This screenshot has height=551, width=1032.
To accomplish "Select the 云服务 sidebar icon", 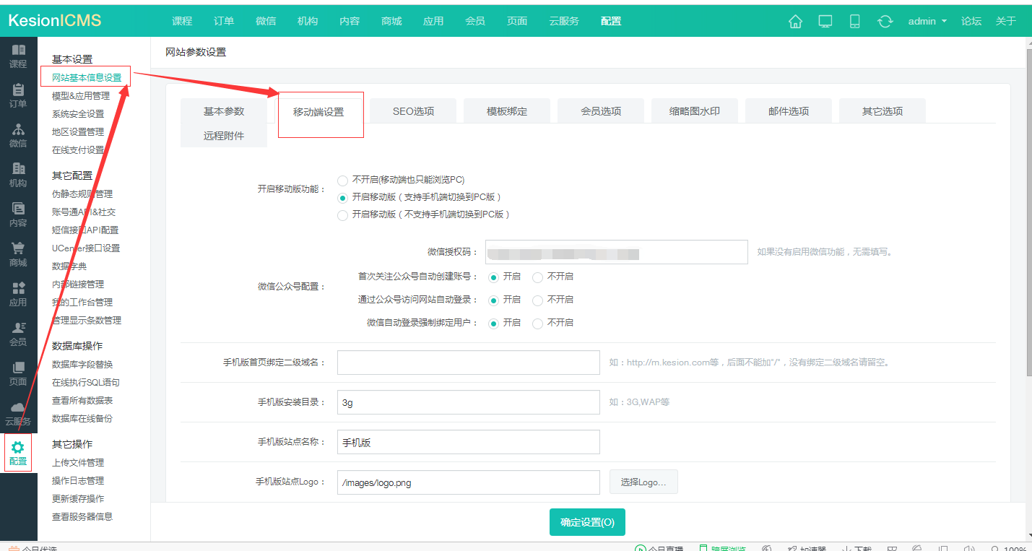I will pyautogui.click(x=19, y=414).
